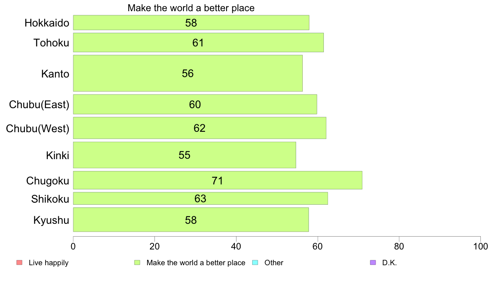The height and width of the screenshot is (305, 492).
Task: Select the Kyushu bar showing 58
Action: point(191,220)
